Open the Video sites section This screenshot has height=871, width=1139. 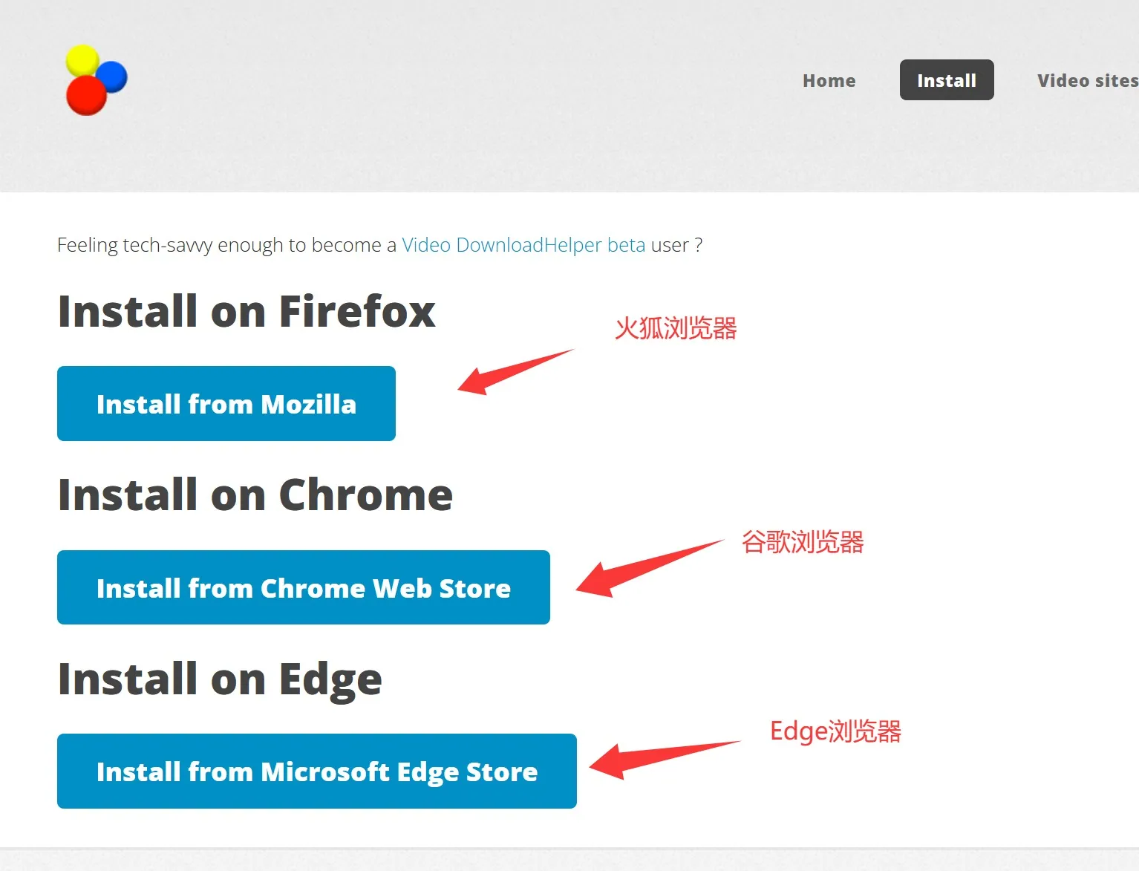click(1086, 80)
